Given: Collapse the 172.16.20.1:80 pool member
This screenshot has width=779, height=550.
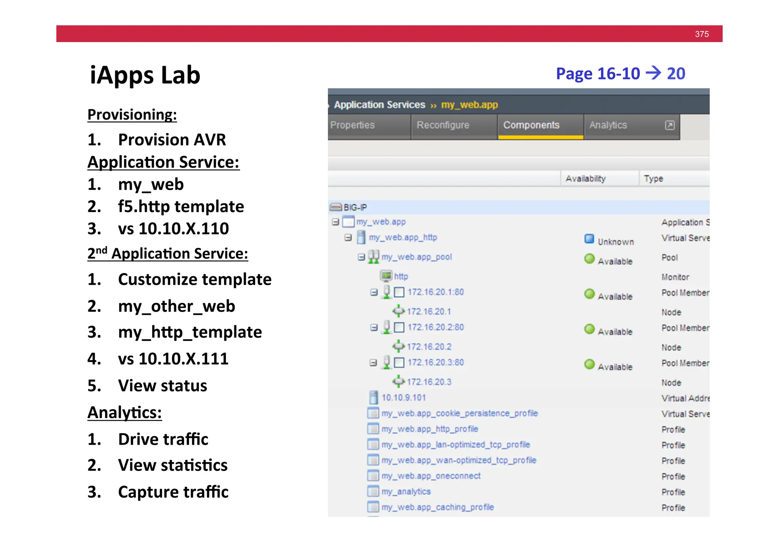Looking at the screenshot, I should (x=374, y=292).
